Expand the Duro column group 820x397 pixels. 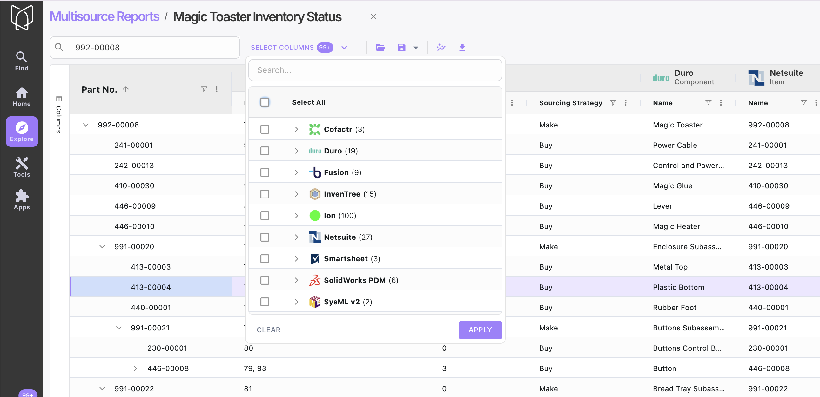click(296, 151)
